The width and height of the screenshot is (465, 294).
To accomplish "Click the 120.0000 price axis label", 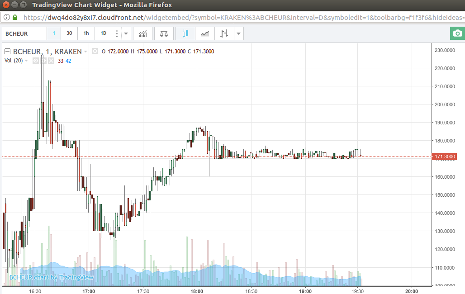I will (x=445, y=249).
